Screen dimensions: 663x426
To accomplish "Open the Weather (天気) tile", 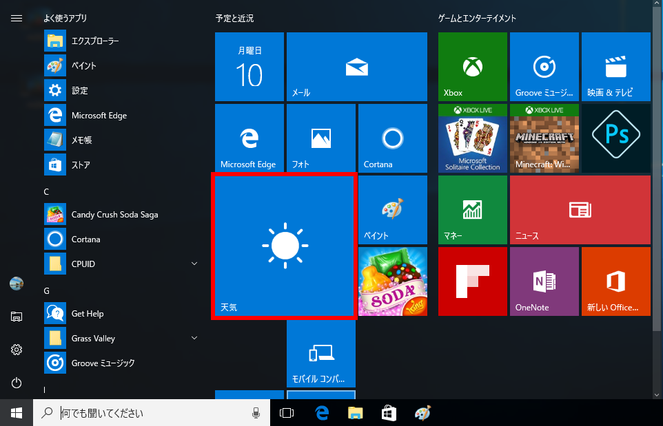I will point(284,246).
